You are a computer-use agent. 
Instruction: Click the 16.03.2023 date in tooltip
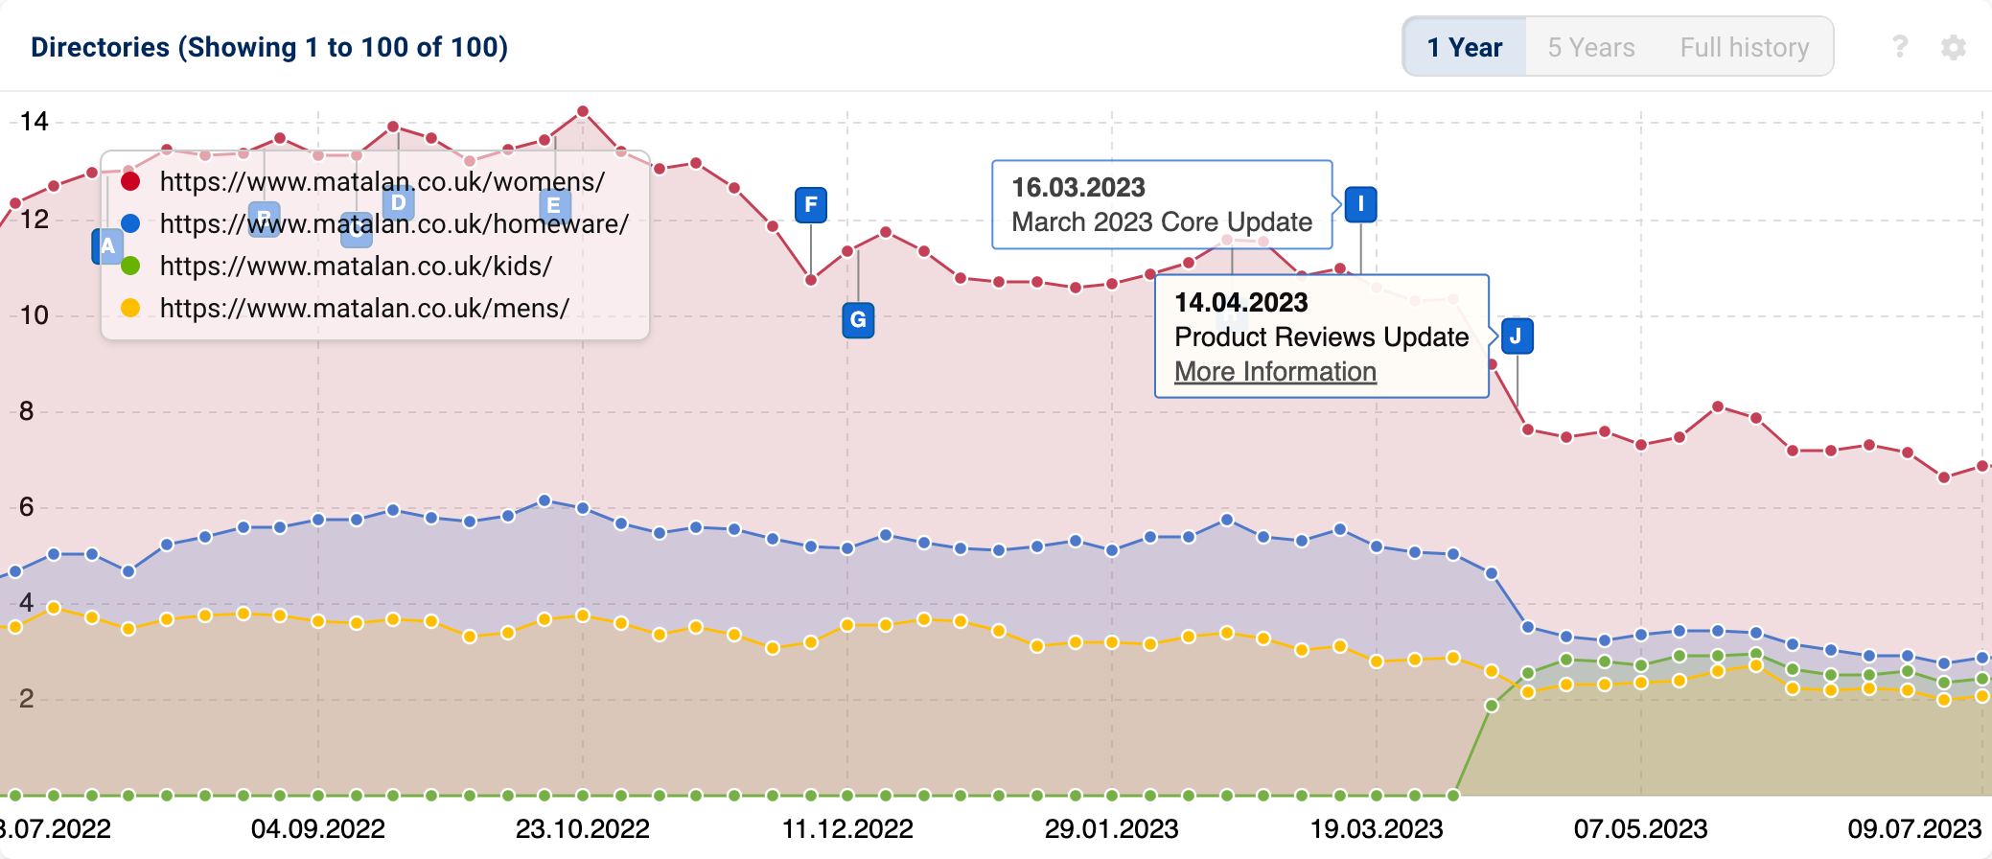[1078, 188]
